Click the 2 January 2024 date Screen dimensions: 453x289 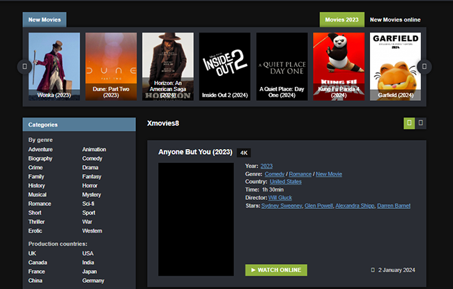[x=397, y=270]
